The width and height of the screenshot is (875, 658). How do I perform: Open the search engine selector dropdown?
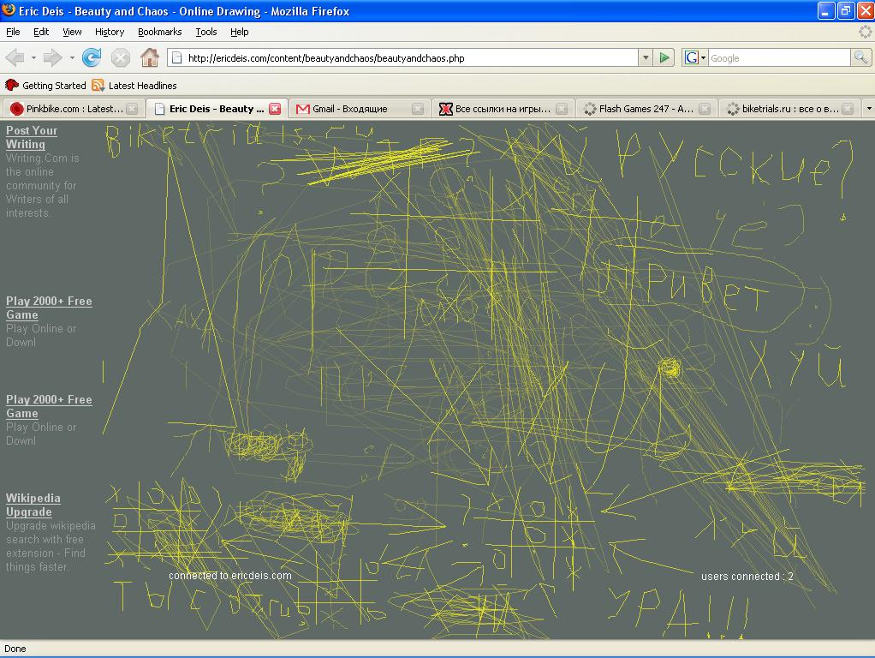695,57
